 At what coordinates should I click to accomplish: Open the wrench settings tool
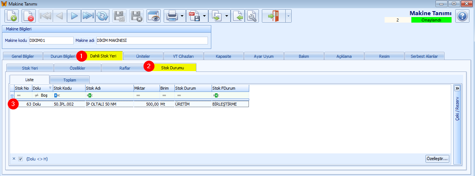[252, 16]
